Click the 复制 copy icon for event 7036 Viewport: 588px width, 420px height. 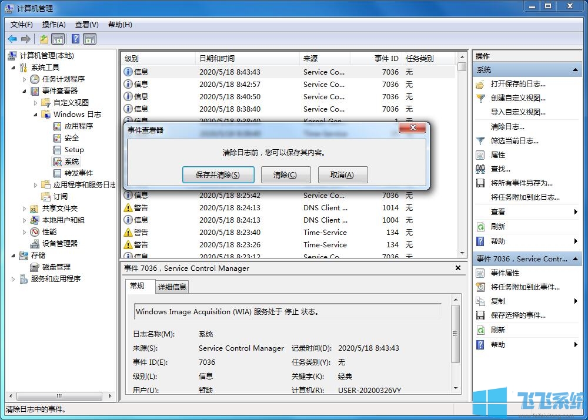pyautogui.click(x=479, y=301)
